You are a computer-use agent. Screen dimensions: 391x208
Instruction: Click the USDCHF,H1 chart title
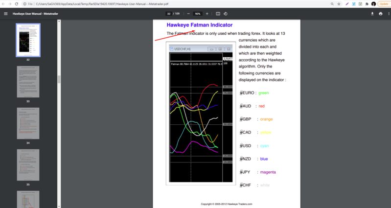click(x=183, y=49)
